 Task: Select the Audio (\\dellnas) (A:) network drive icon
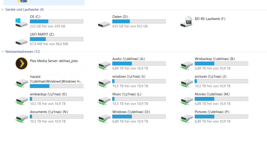104,66
